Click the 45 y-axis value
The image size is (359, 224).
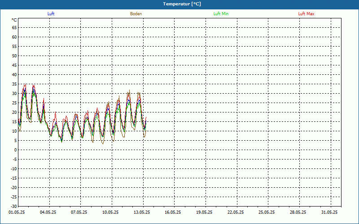pos(14,65)
